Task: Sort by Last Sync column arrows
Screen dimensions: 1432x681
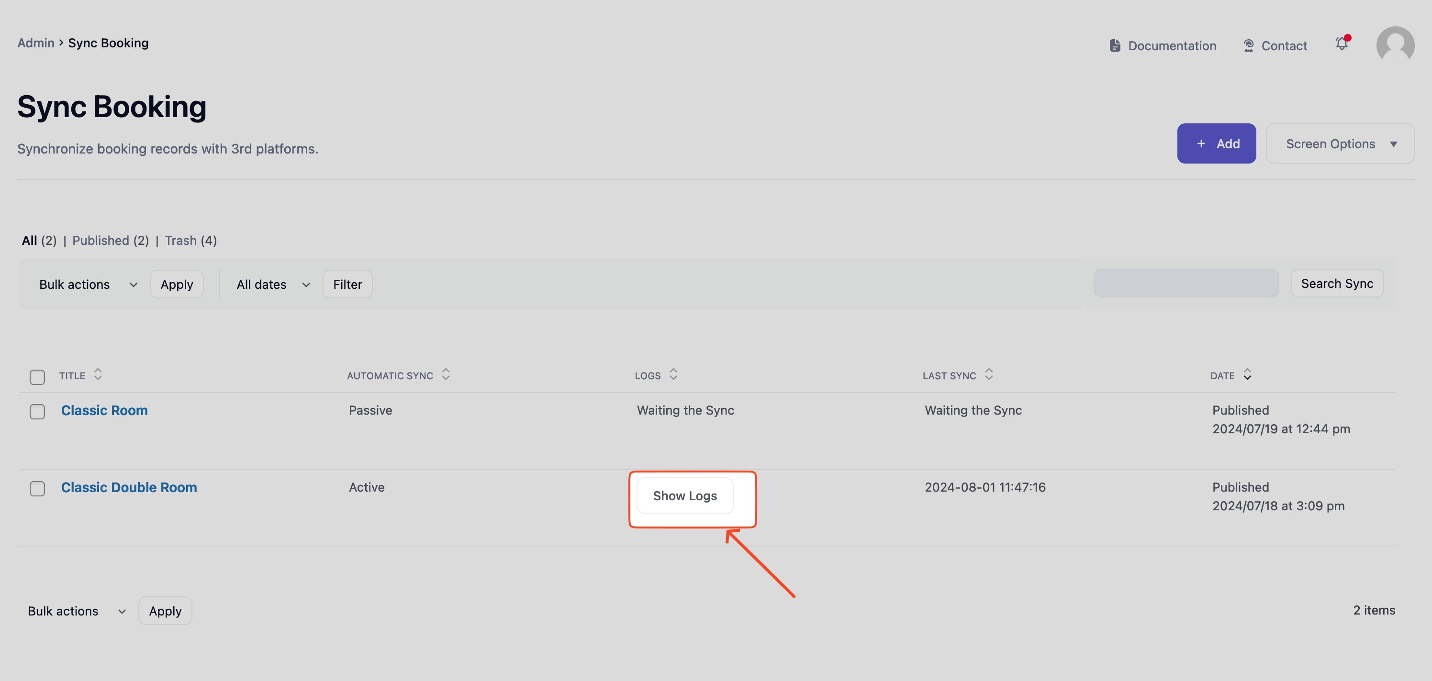Action: (x=988, y=374)
